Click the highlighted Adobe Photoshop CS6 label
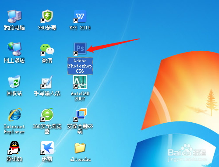This screenshot has height=167, width=219. click(x=80, y=66)
